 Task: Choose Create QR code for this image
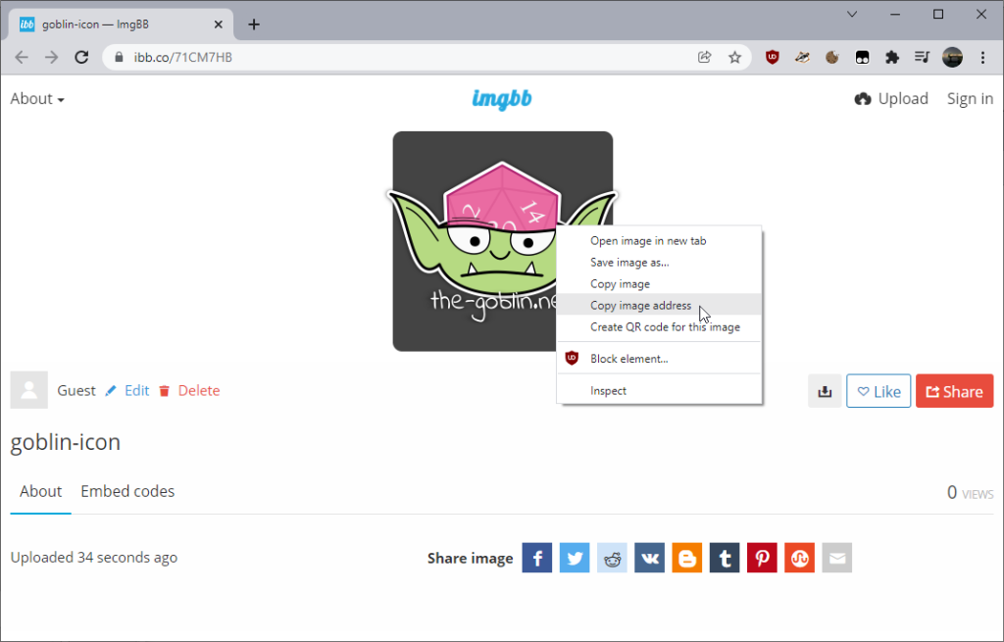659,327
